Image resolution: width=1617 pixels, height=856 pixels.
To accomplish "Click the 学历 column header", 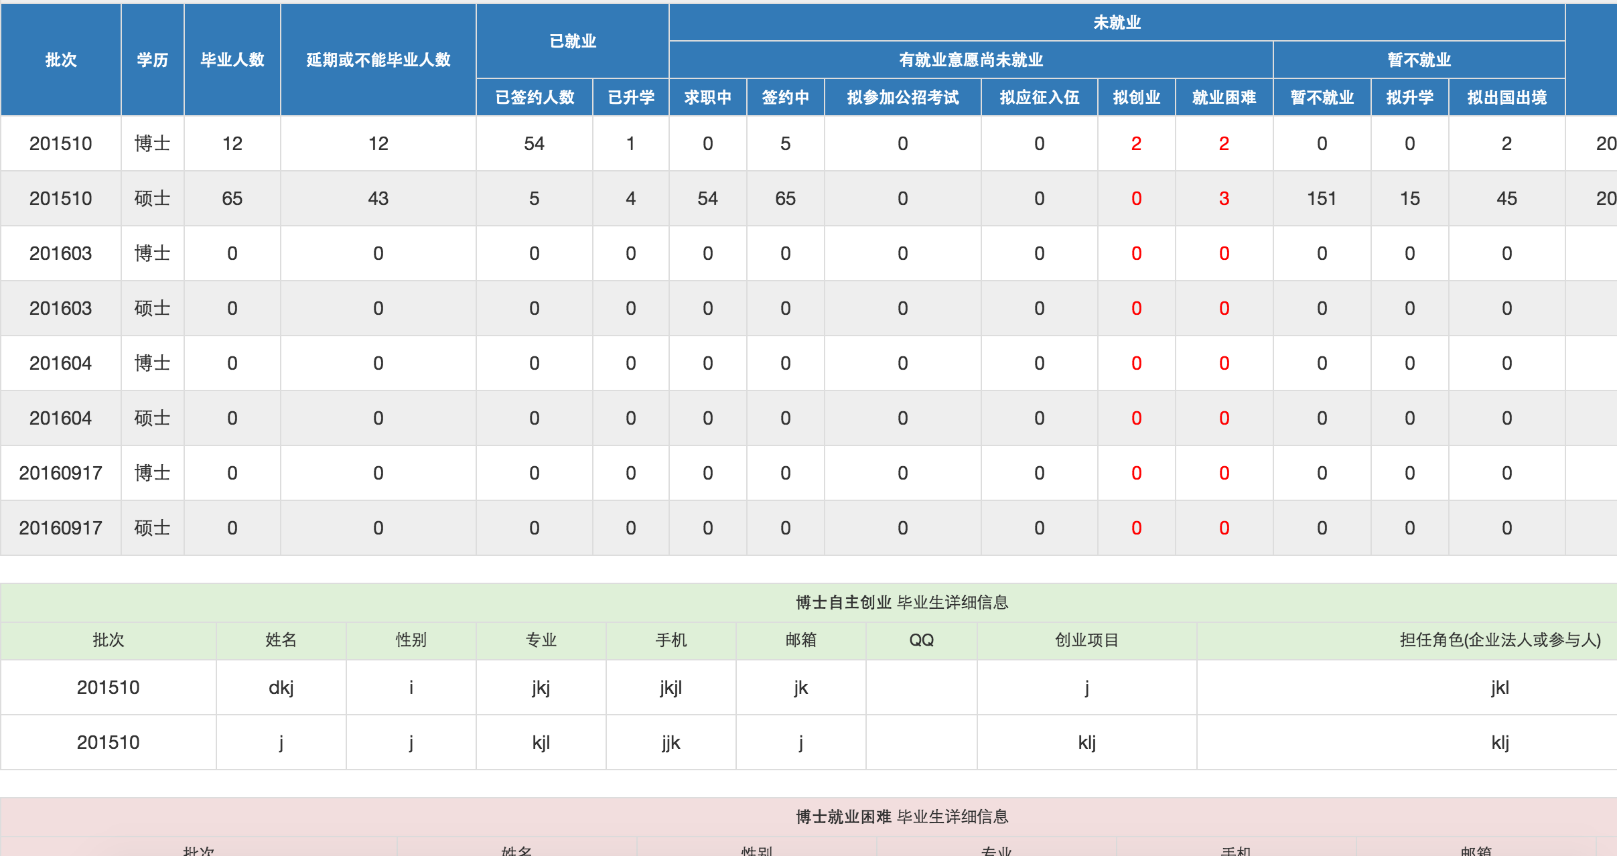I will (x=153, y=60).
